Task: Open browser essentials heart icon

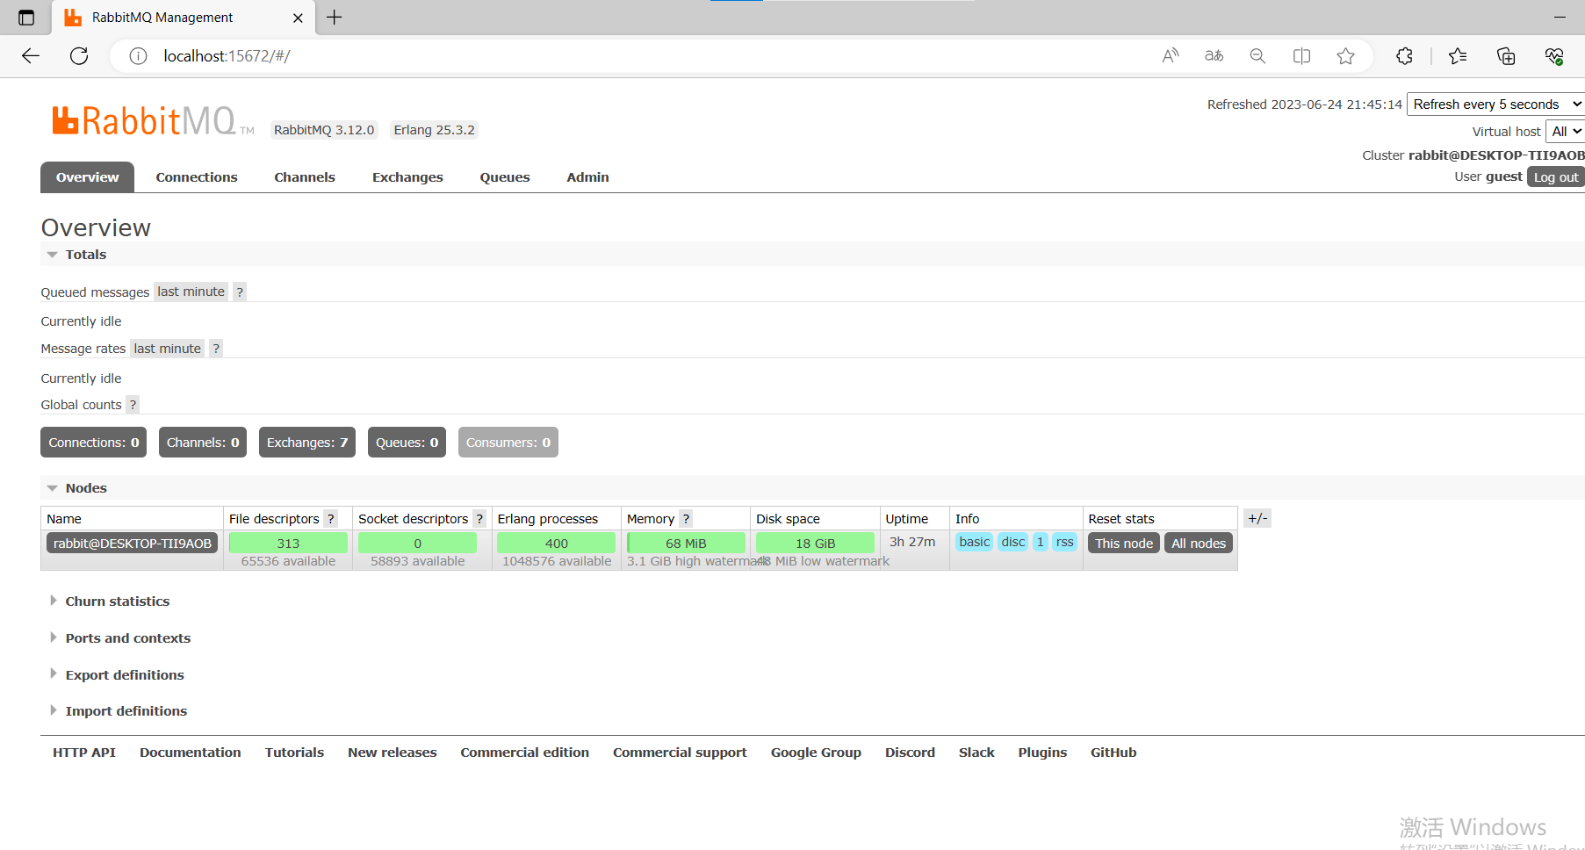Action: click(1554, 56)
